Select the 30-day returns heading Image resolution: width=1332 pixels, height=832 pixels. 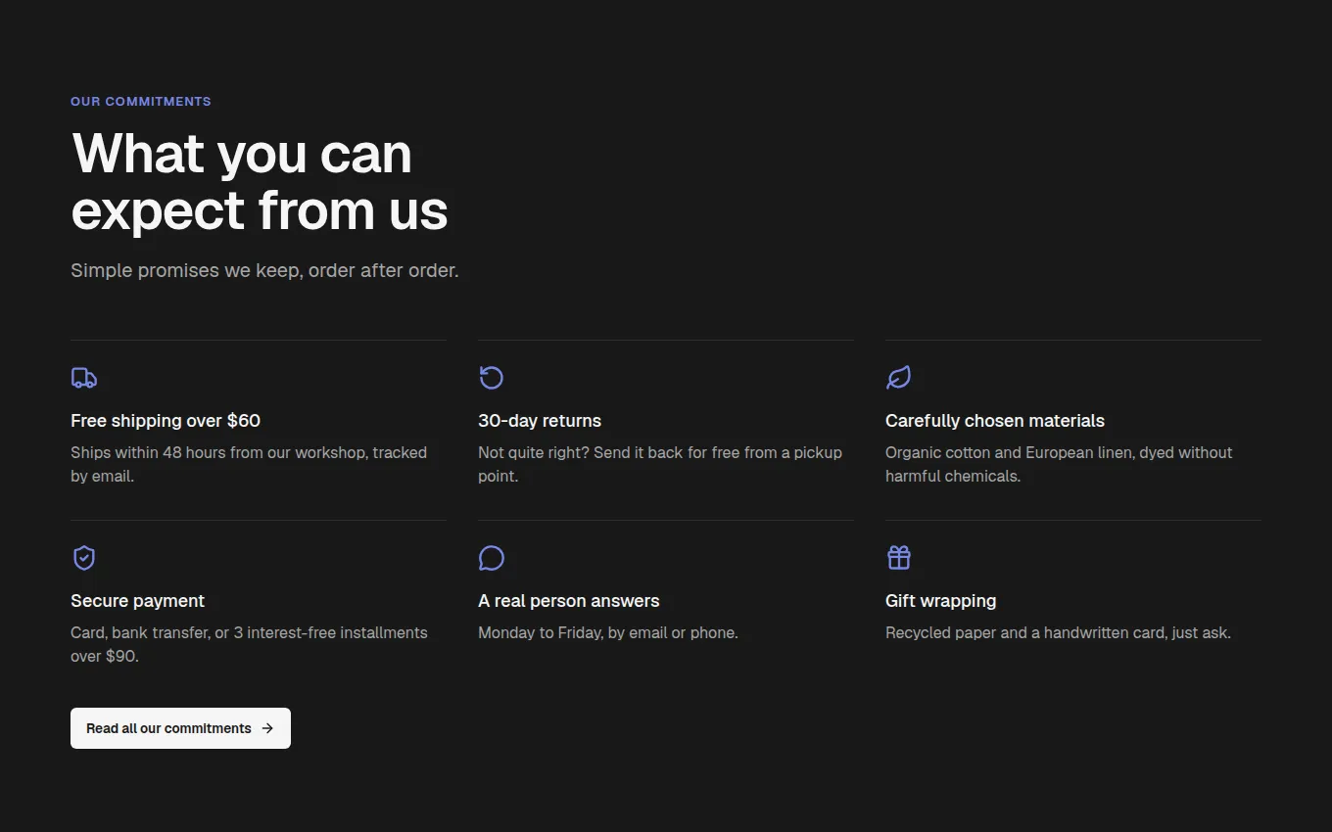pyautogui.click(x=540, y=421)
